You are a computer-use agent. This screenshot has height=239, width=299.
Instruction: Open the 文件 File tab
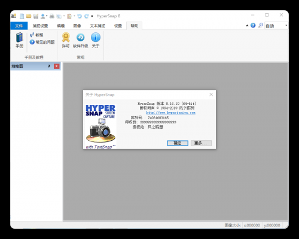(19, 26)
